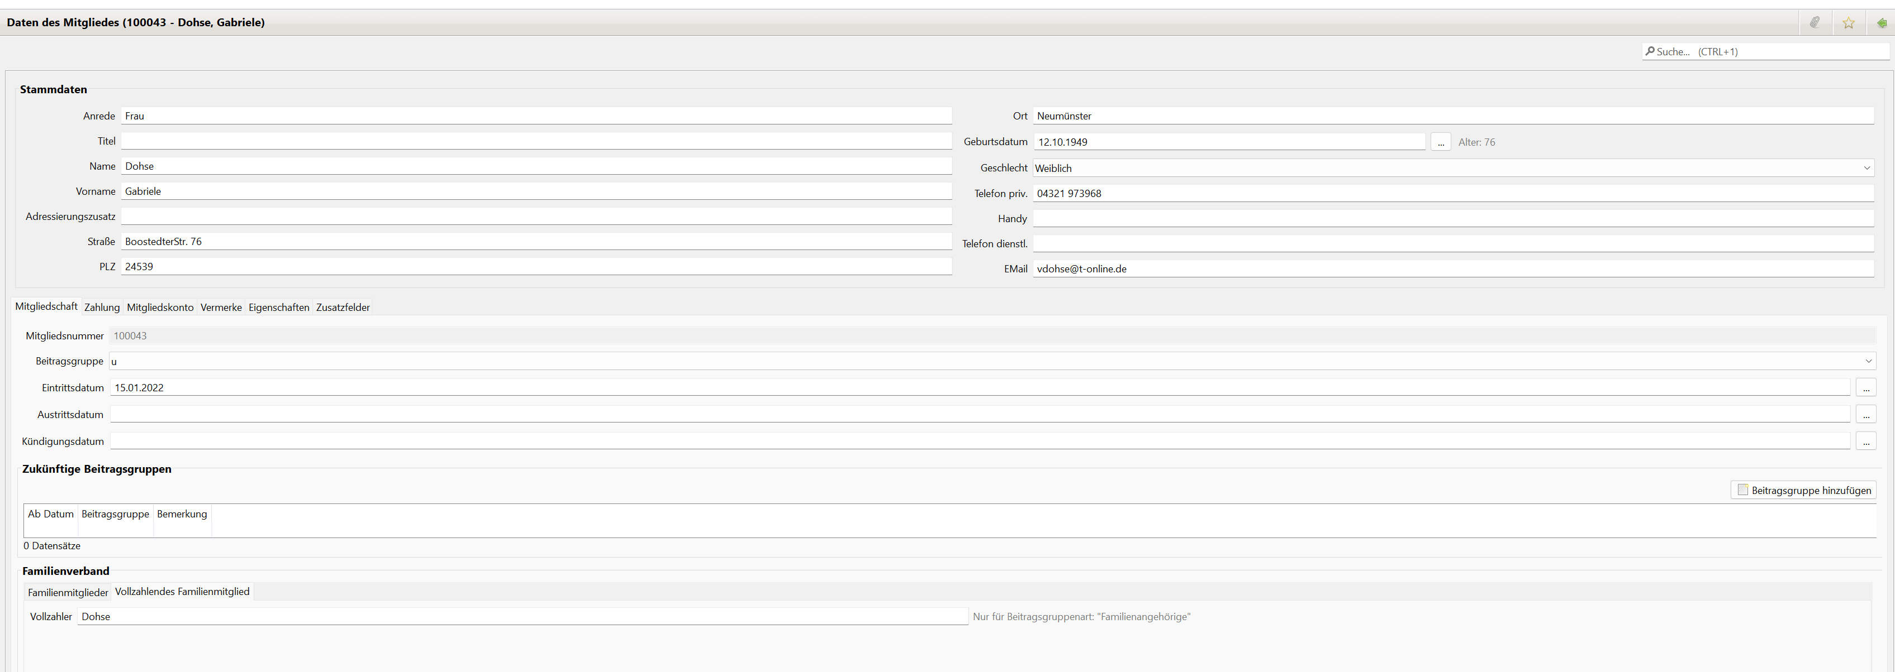The height and width of the screenshot is (672, 1895).
Task: Open the Mitgliedskonto tab
Action: click(160, 308)
